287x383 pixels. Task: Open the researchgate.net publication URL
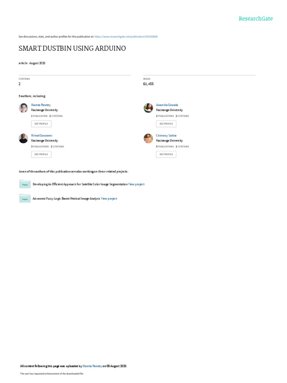click(126, 37)
